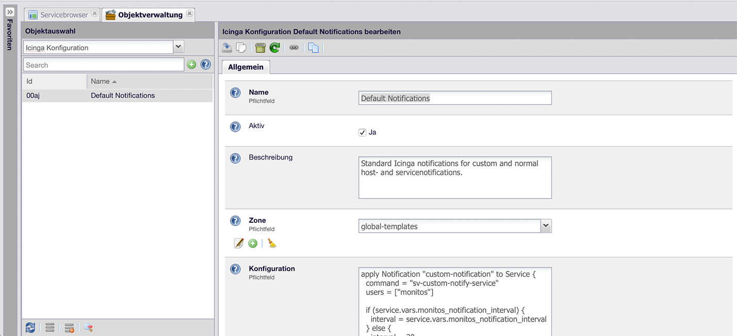737x336 pixels.
Task: Edit the Name field Default Notifications
Action: click(455, 98)
